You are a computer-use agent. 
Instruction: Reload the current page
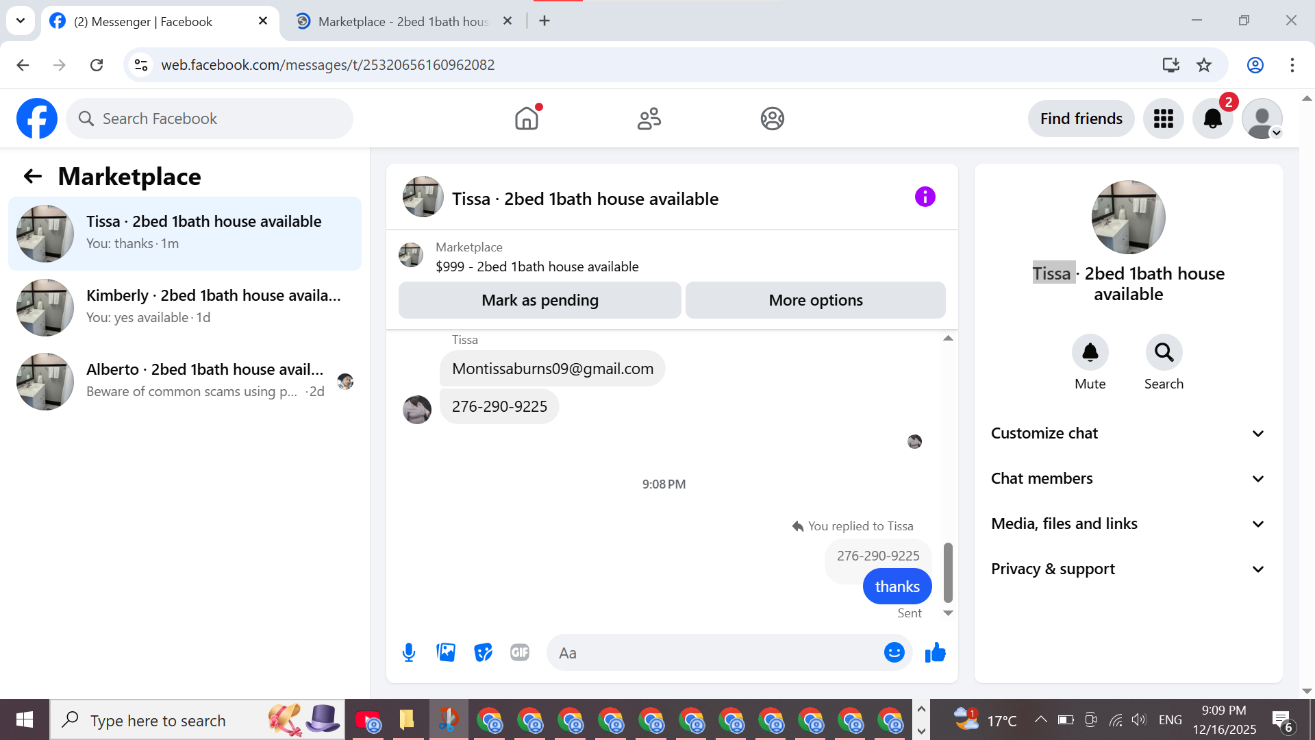[97, 65]
